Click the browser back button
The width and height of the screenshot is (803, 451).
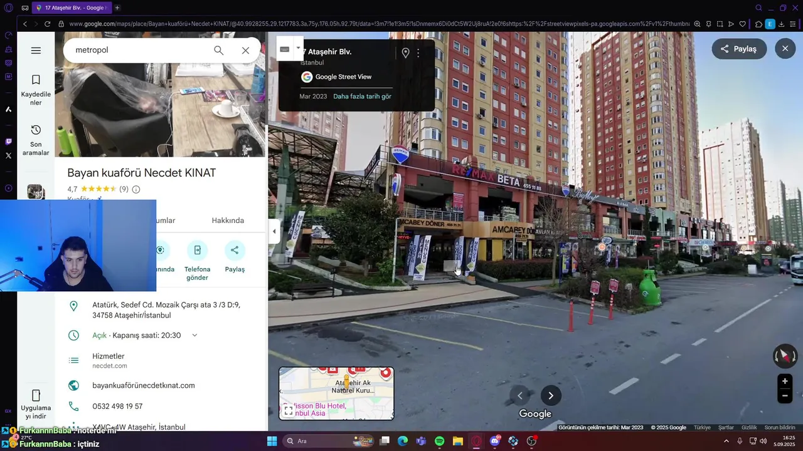[25, 24]
